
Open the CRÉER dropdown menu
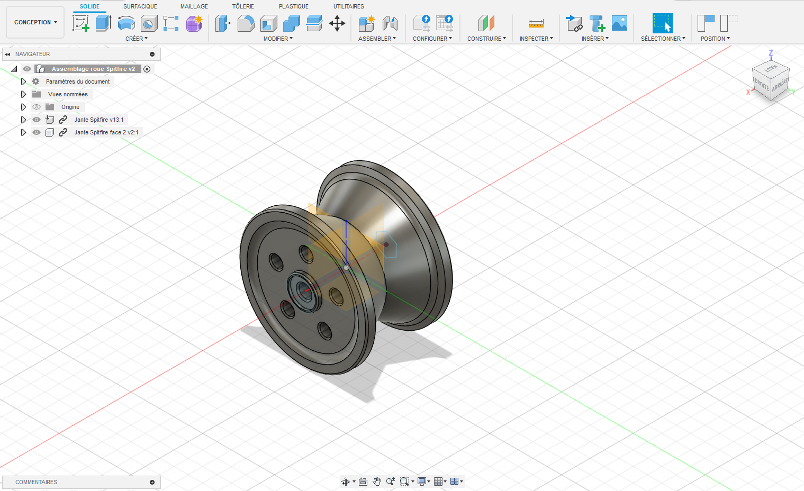coord(137,39)
